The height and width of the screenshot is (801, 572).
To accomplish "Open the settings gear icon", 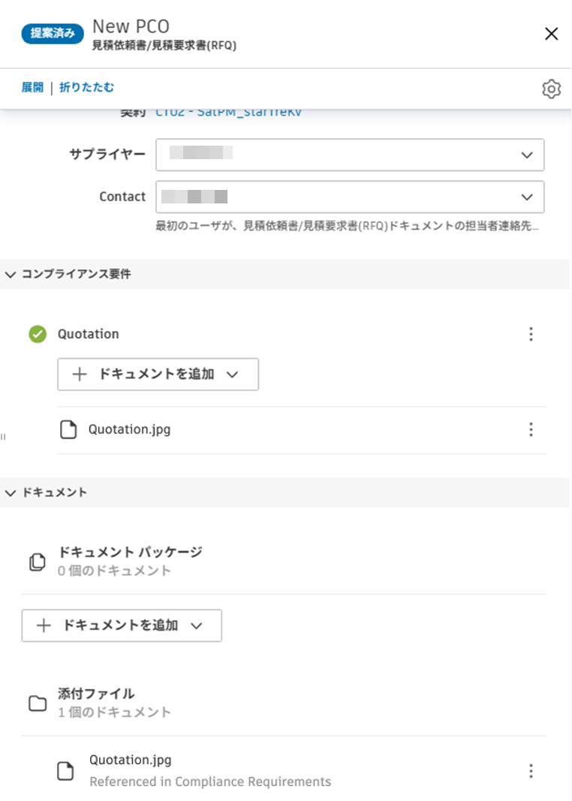I will (552, 89).
